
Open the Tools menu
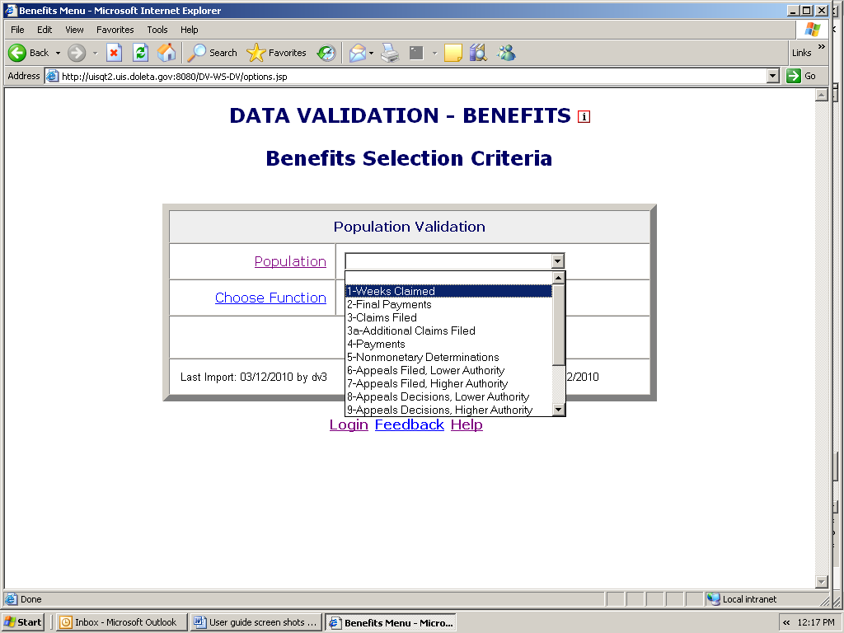pyautogui.click(x=157, y=30)
